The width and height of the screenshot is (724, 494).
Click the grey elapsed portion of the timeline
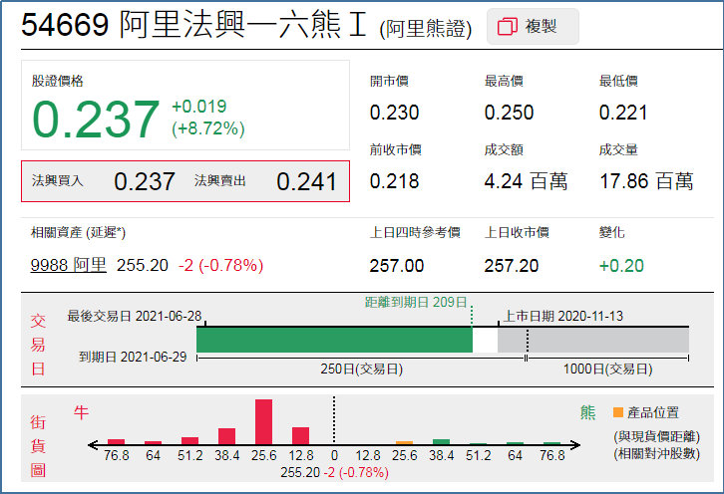tap(593, 340)
